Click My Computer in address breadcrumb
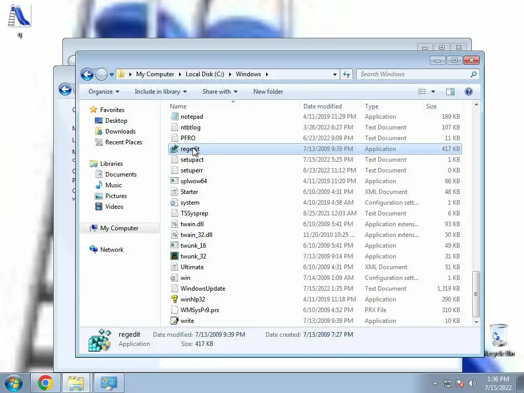This screenshot has height=393, width=524. click(x=155, y=74)
